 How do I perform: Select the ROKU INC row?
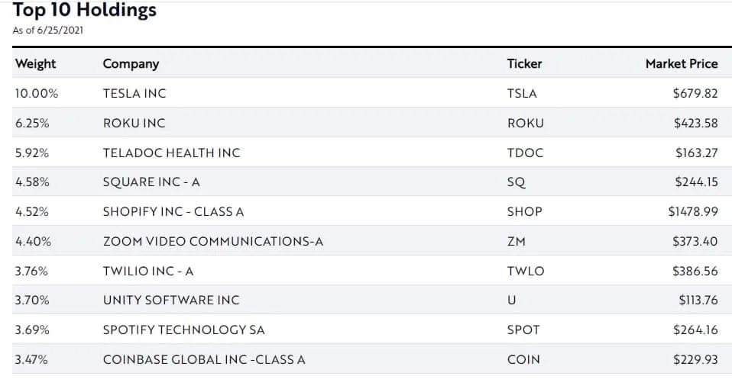371,123
